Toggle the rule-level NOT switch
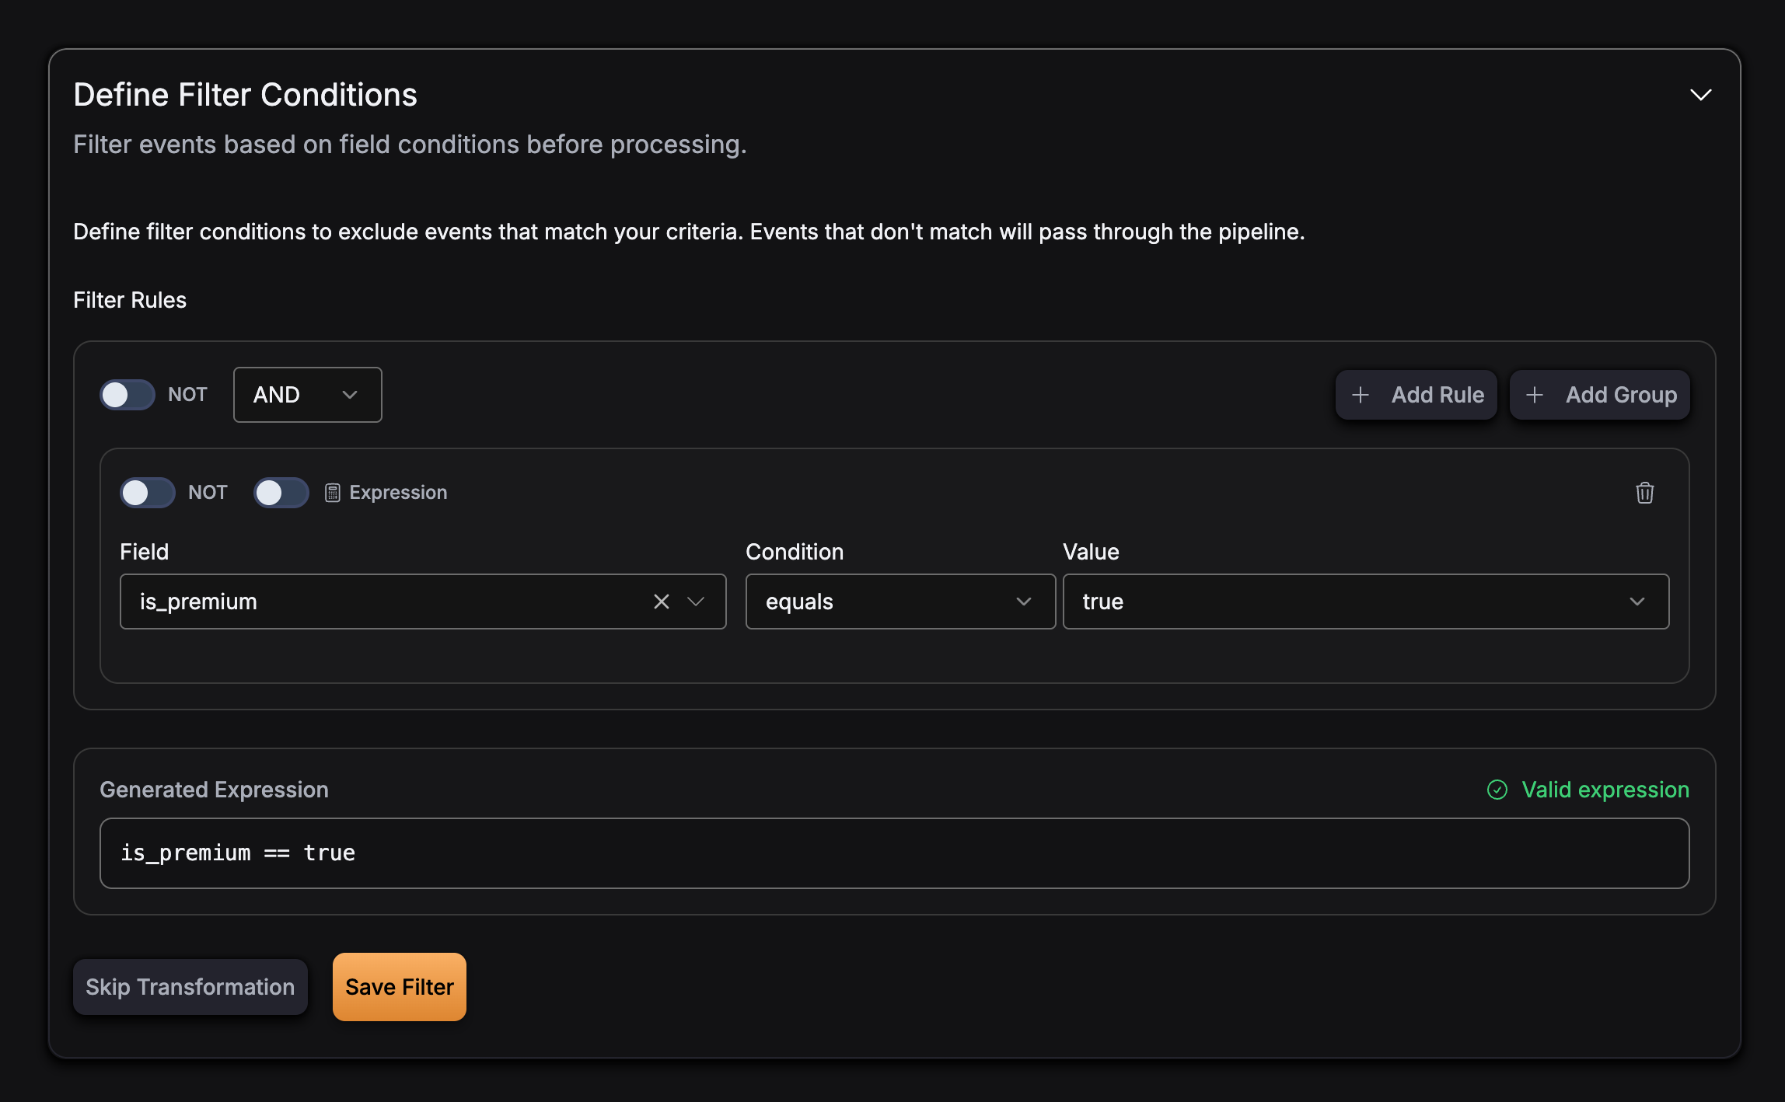 (148, 493)
